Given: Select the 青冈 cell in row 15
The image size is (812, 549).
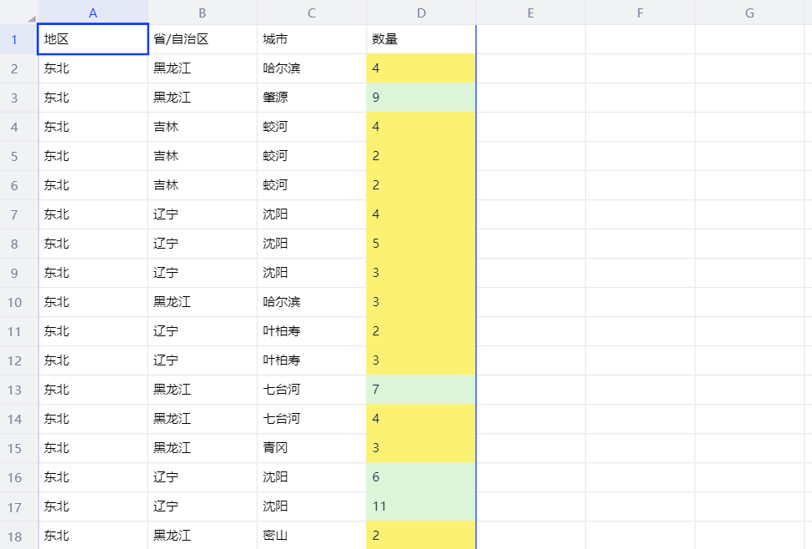Looking at the screenshot, I should tap(311, 448).
